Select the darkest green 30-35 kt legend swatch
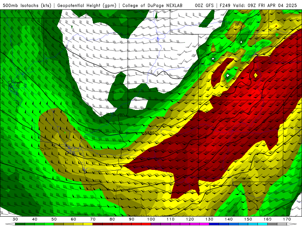The width and height of the screenshot is (302, 226). [x=20, y=224]
